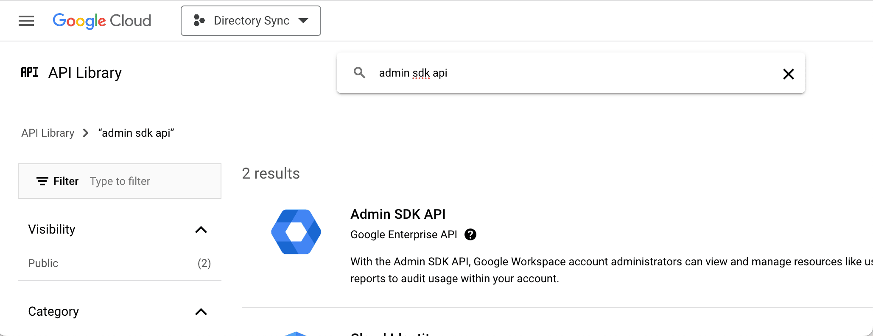873x336 pixels.
Task: Click the Google Enterprise API label
Action: click(x=403, y=234)
